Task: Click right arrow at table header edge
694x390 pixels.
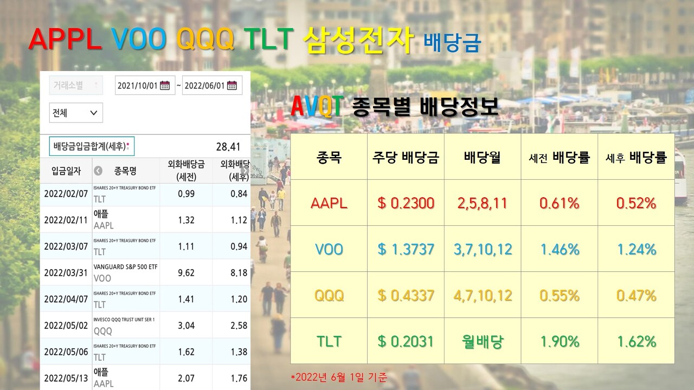Action: point(245,171)
